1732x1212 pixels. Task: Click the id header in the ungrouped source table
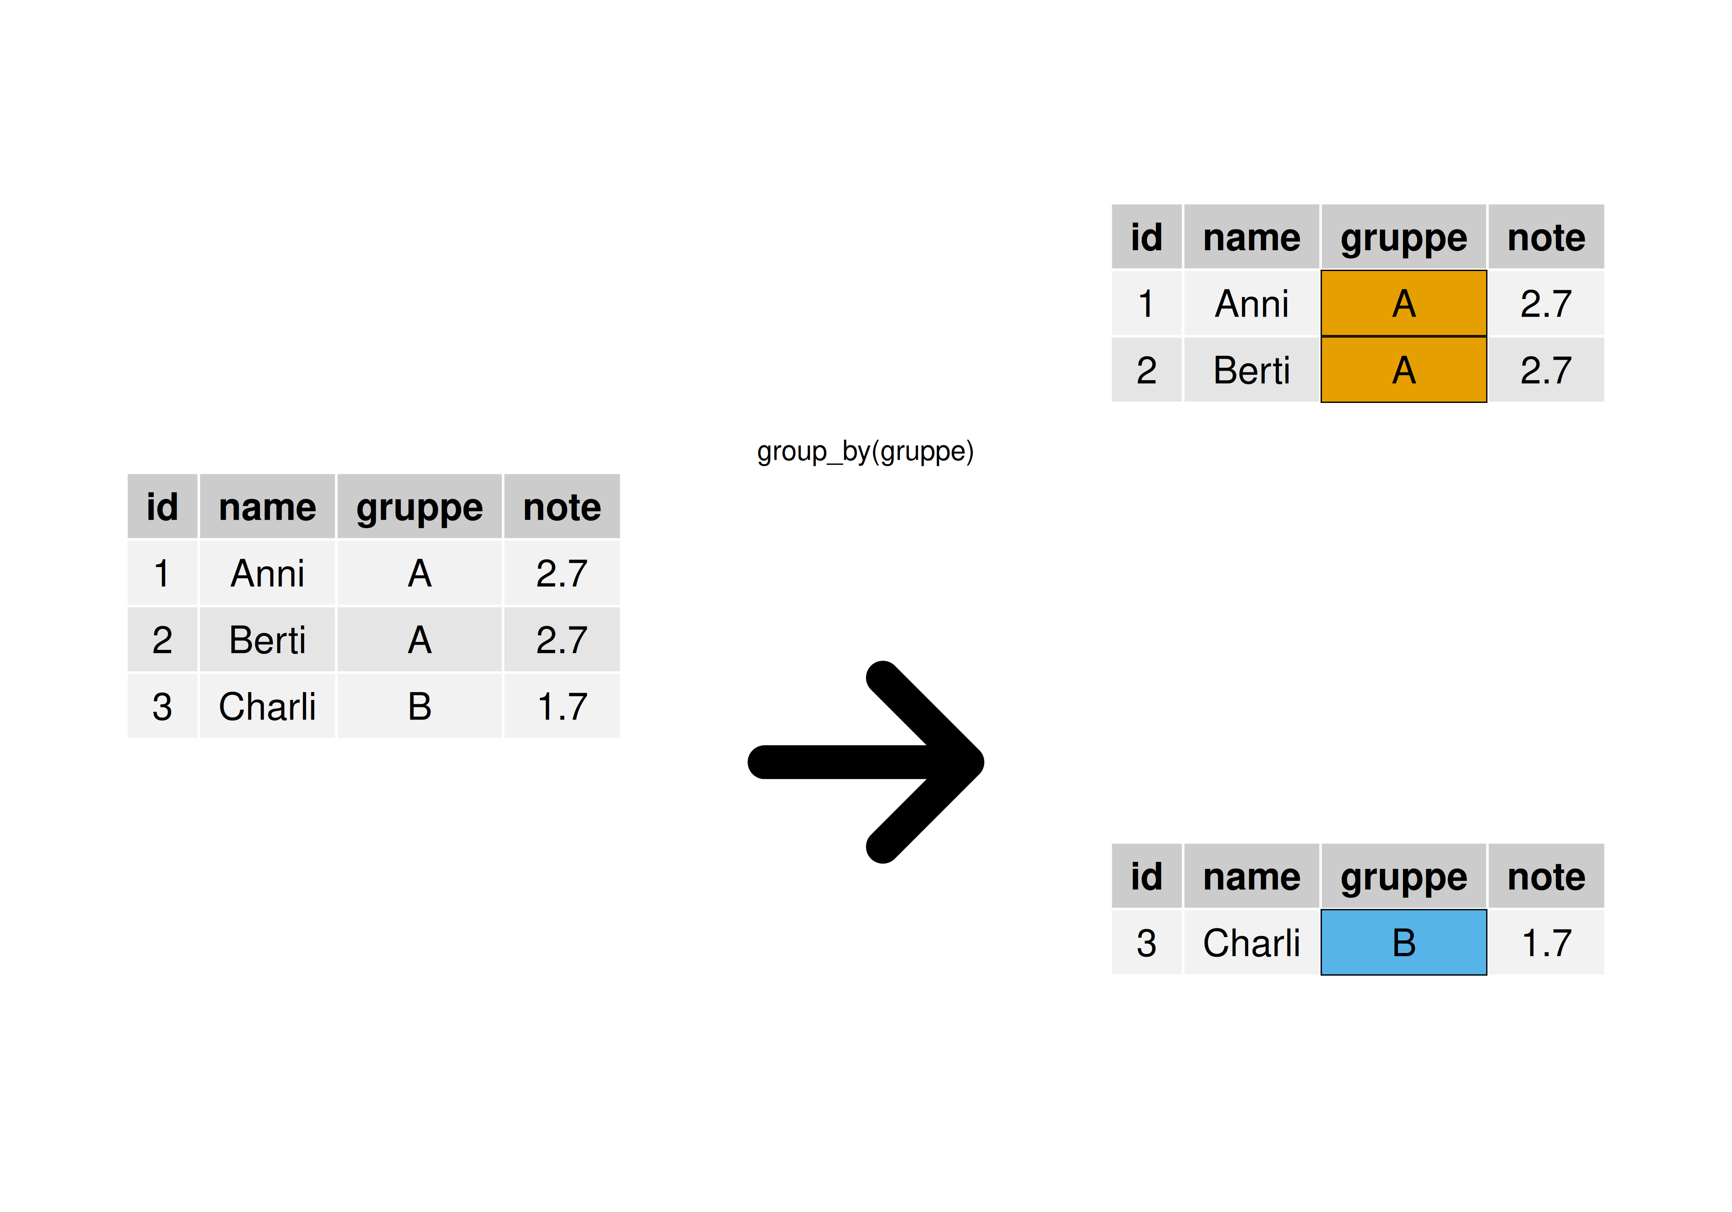pos(162,507)
